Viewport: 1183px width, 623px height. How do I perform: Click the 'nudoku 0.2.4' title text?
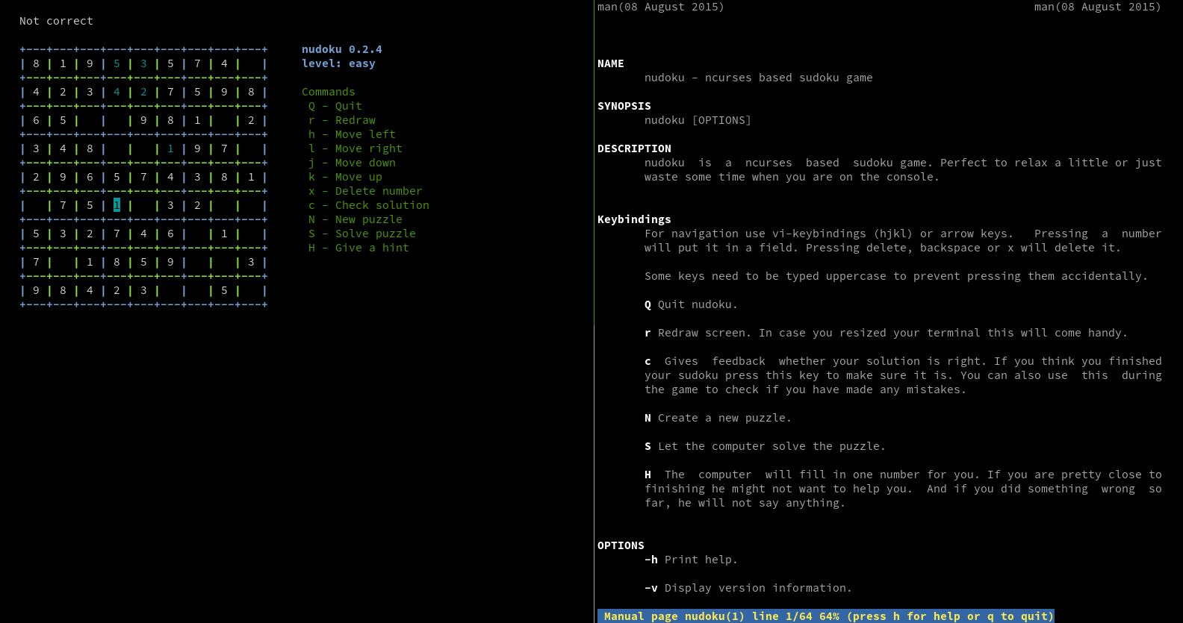coord(342,49)
